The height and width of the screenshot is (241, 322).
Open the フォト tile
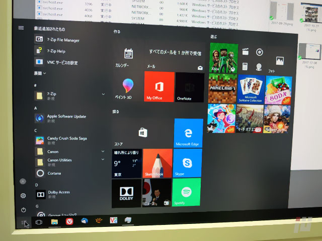pos(280,61)
